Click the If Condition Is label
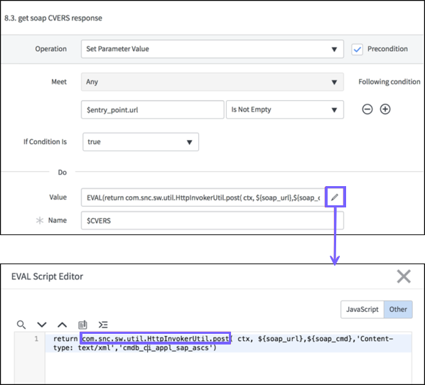This screenshot has width=425, height=385. click(x=45, y=141)
